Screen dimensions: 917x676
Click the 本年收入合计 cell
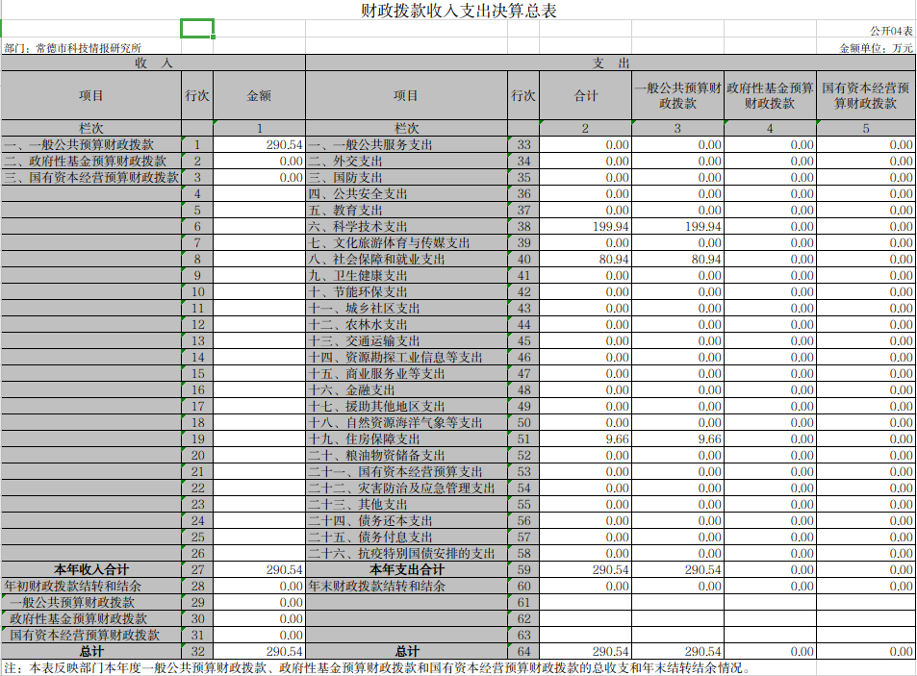pos(91,569)
